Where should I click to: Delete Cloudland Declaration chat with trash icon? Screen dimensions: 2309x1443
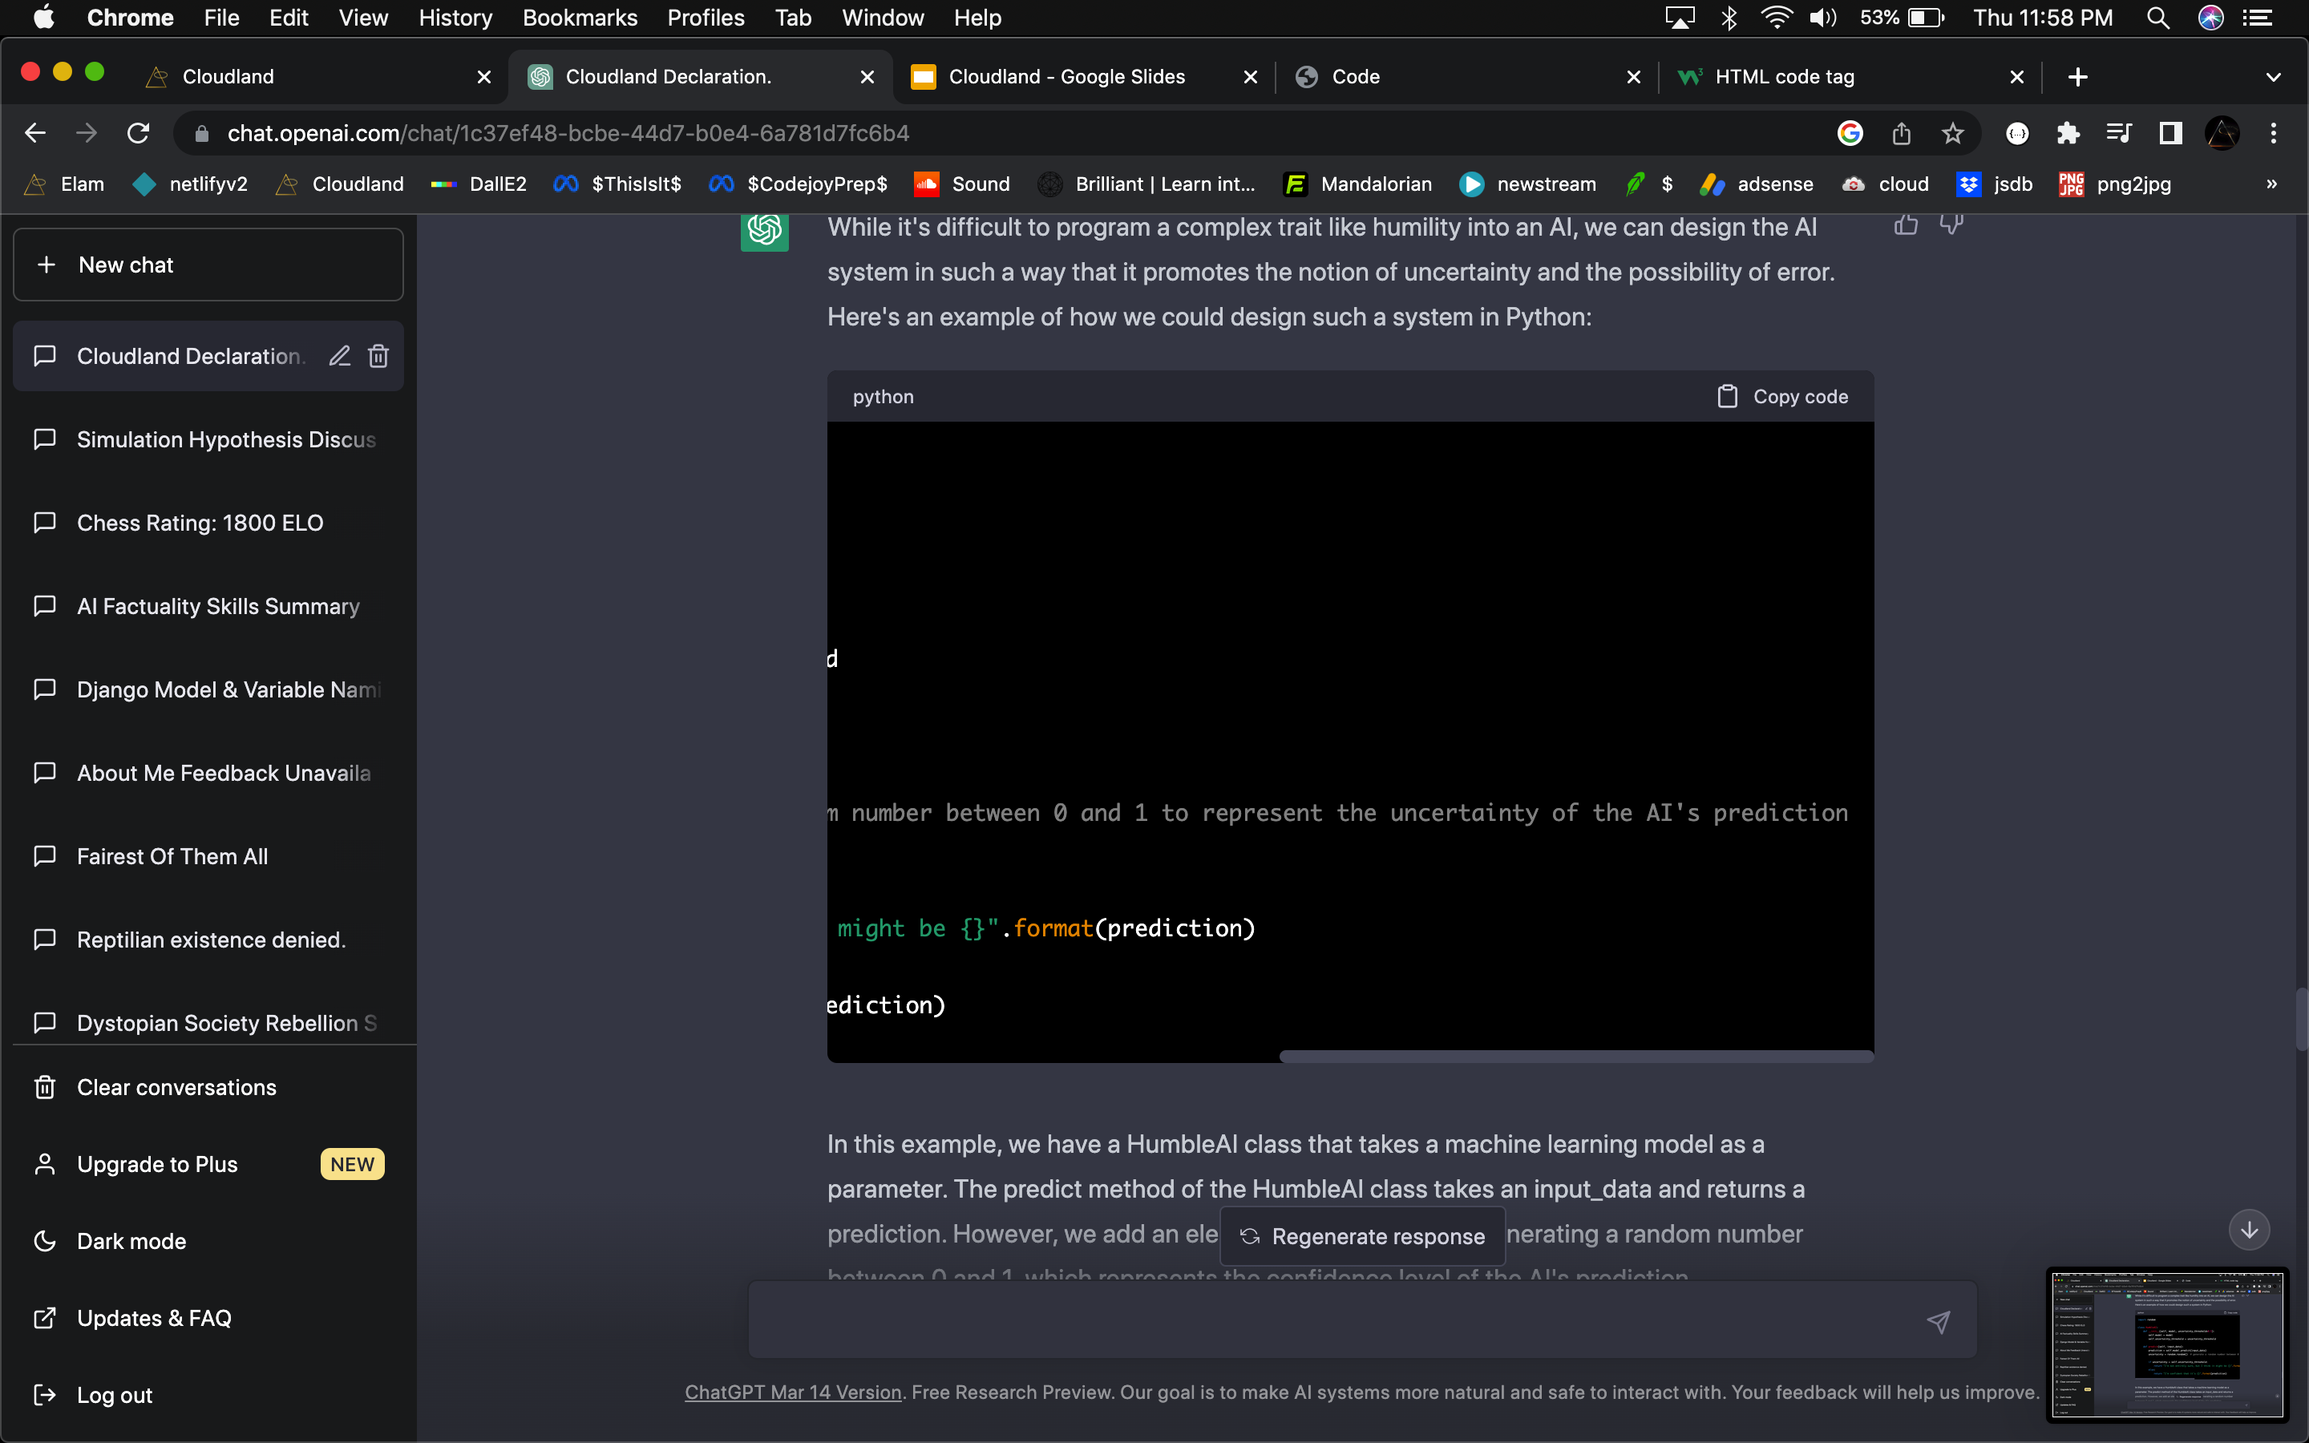point(378,356)
